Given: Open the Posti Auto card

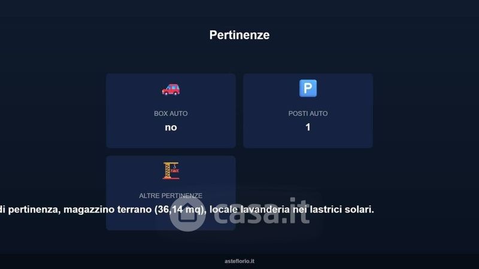Looking at the screenshot, I should [x=308, y=111].
